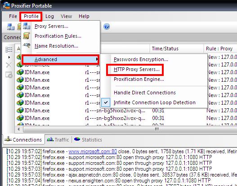
Task: Click the Name Resolution .com icon
Action: click(27, 45)
